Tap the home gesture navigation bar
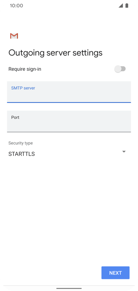 [69, 288]
